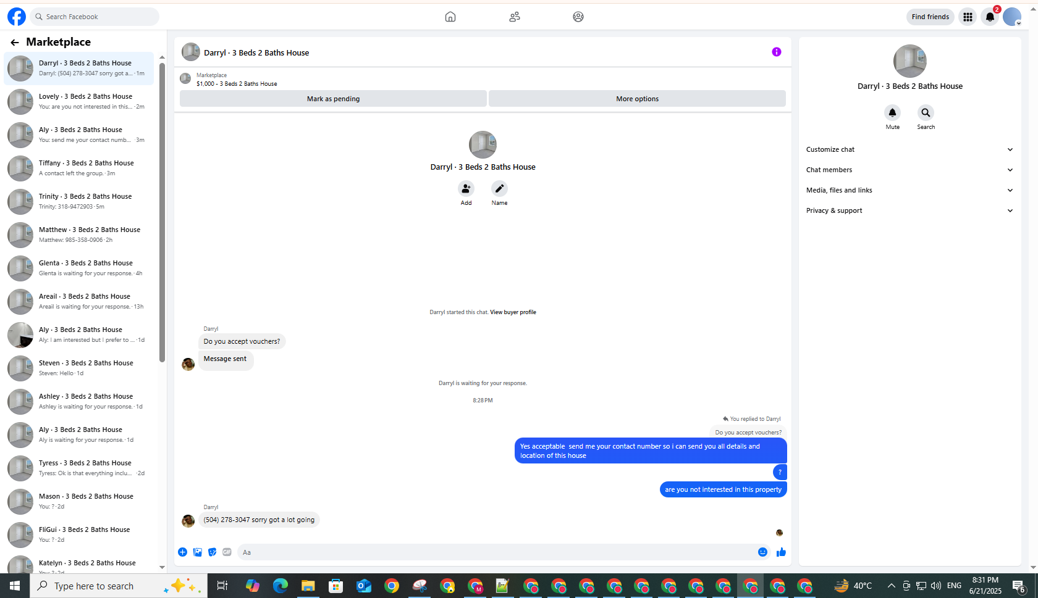Open Steven's conversation
The width and height of the screenshot is (1038, 598).
click(79, 368)
